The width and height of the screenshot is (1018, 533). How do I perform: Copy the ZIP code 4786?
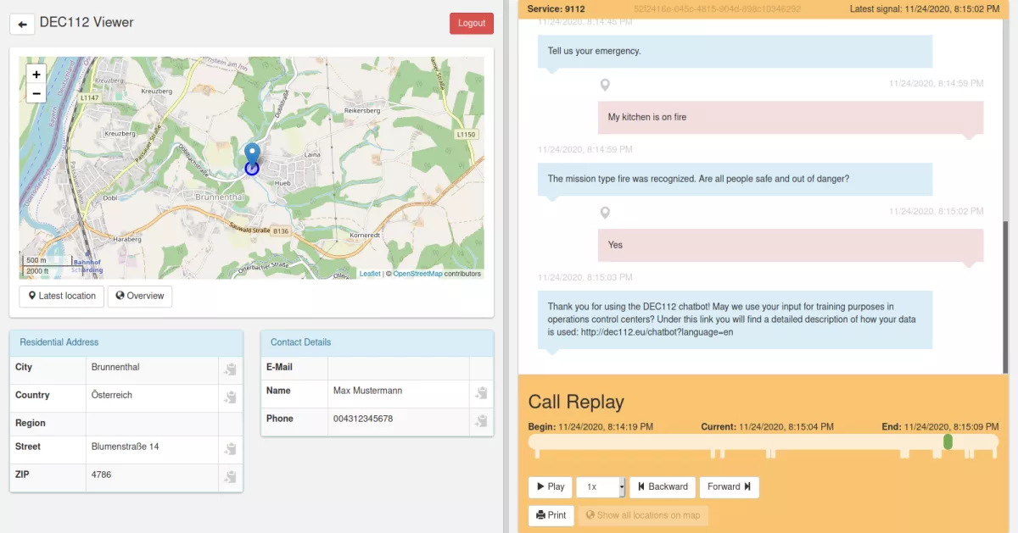point(230,477)
